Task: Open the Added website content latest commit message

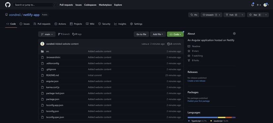Action: pyautogui.click(x=67, y=44)
